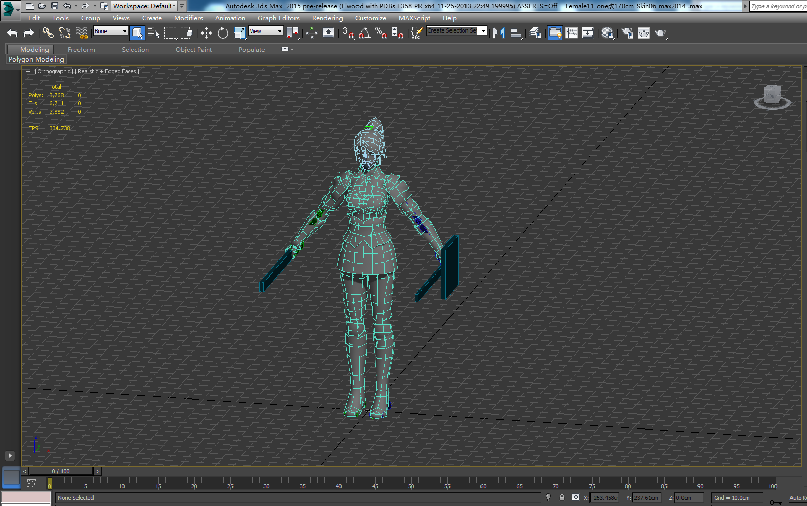807x506 pixels.
Task: Step time slider forward with right arrow
Action: pos(97,471)
